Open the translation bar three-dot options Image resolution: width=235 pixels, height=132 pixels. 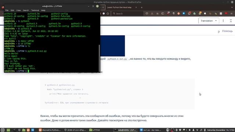point(223,21)
